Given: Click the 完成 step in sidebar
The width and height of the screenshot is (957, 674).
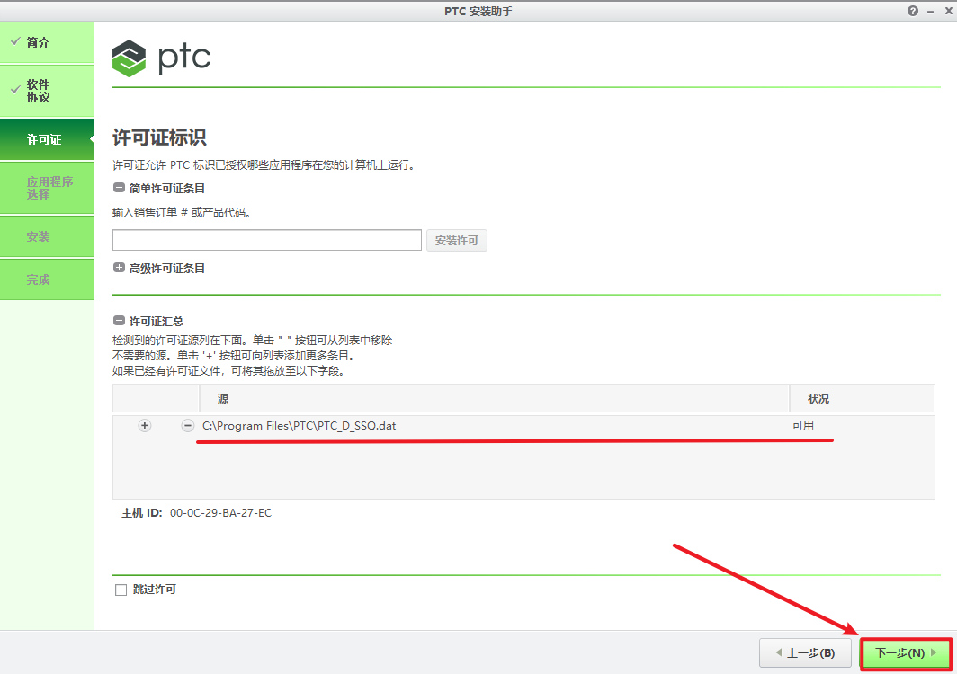Looking at the screenshot, I should (x=47, y=279).
